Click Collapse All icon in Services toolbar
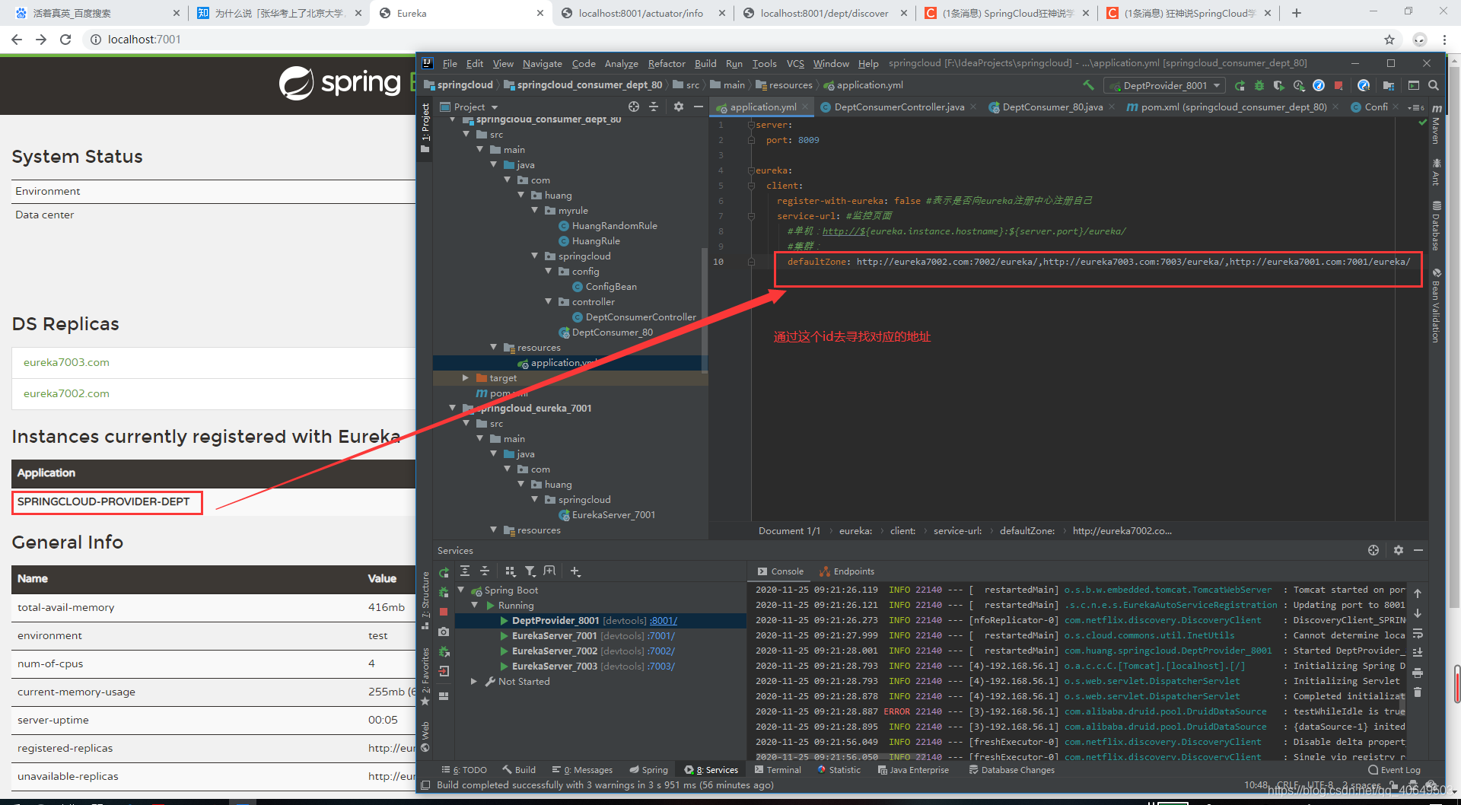The image size is (1461, 805). point(485,571)
